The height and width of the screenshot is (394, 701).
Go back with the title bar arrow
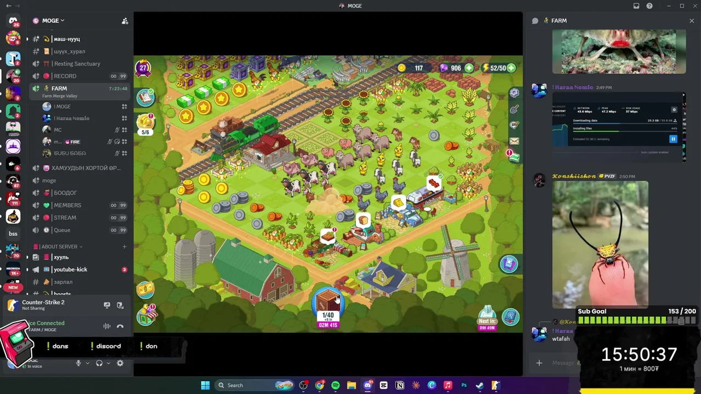pos(8,6)
